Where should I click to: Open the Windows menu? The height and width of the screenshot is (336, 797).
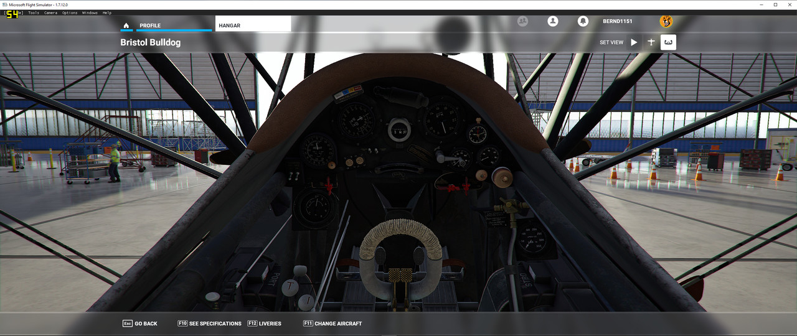[x=90, y=12]
